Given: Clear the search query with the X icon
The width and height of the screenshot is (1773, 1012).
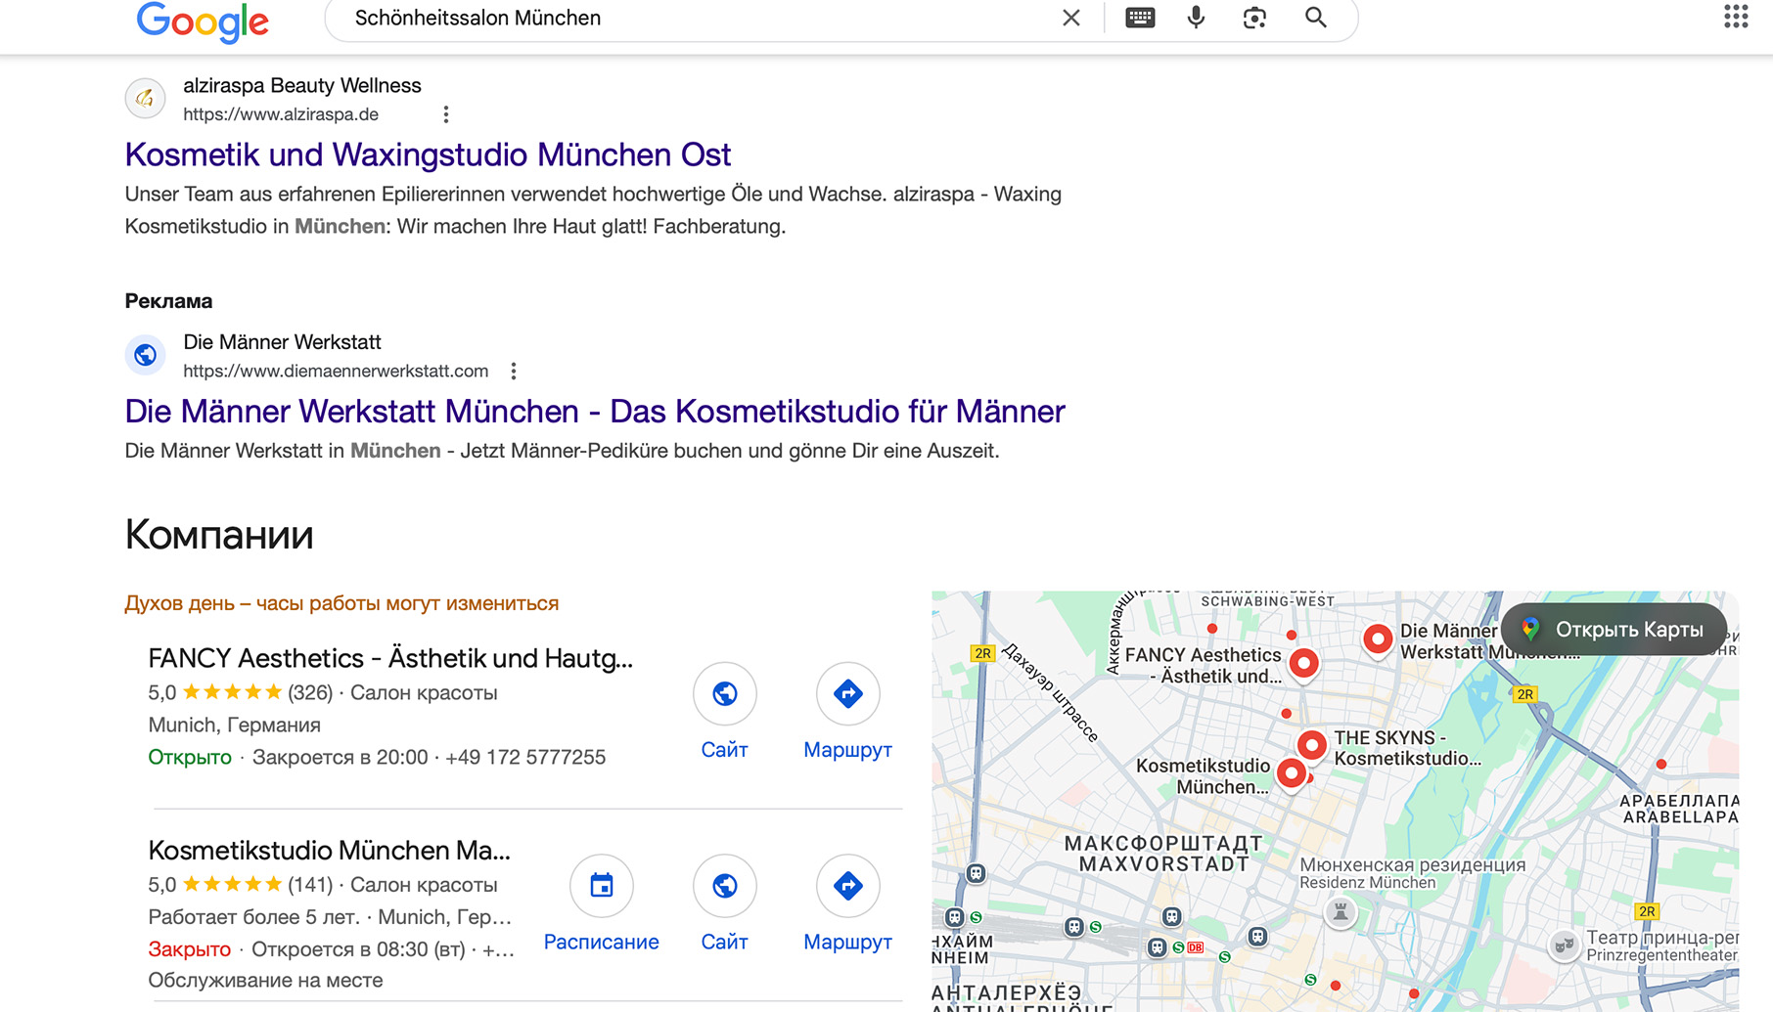Looking at the screenshot, I should [x=1071, y=18].
